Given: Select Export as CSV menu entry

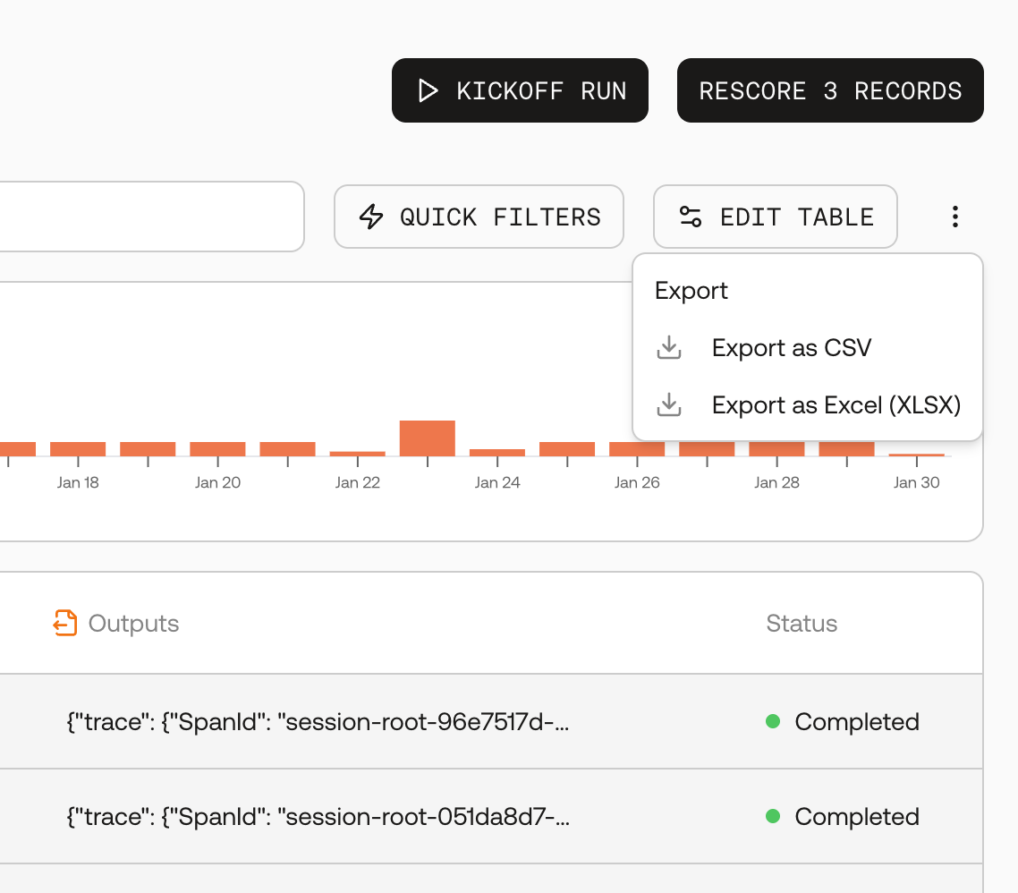Looking at the screenshot, I should (807, 347).
